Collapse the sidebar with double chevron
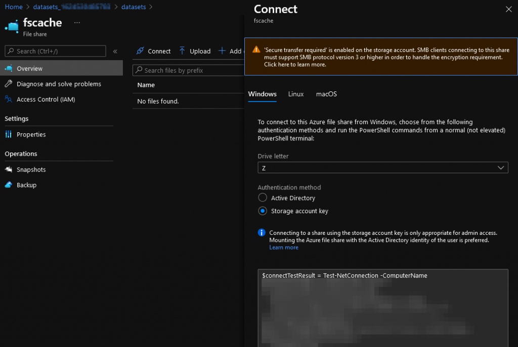This screenshot has height=347, width=518. [x=115, y=51]
